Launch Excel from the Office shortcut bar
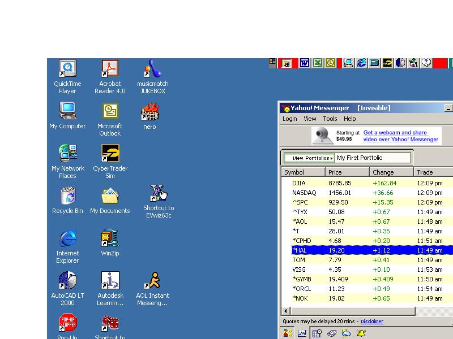 (x=318, y=63)
